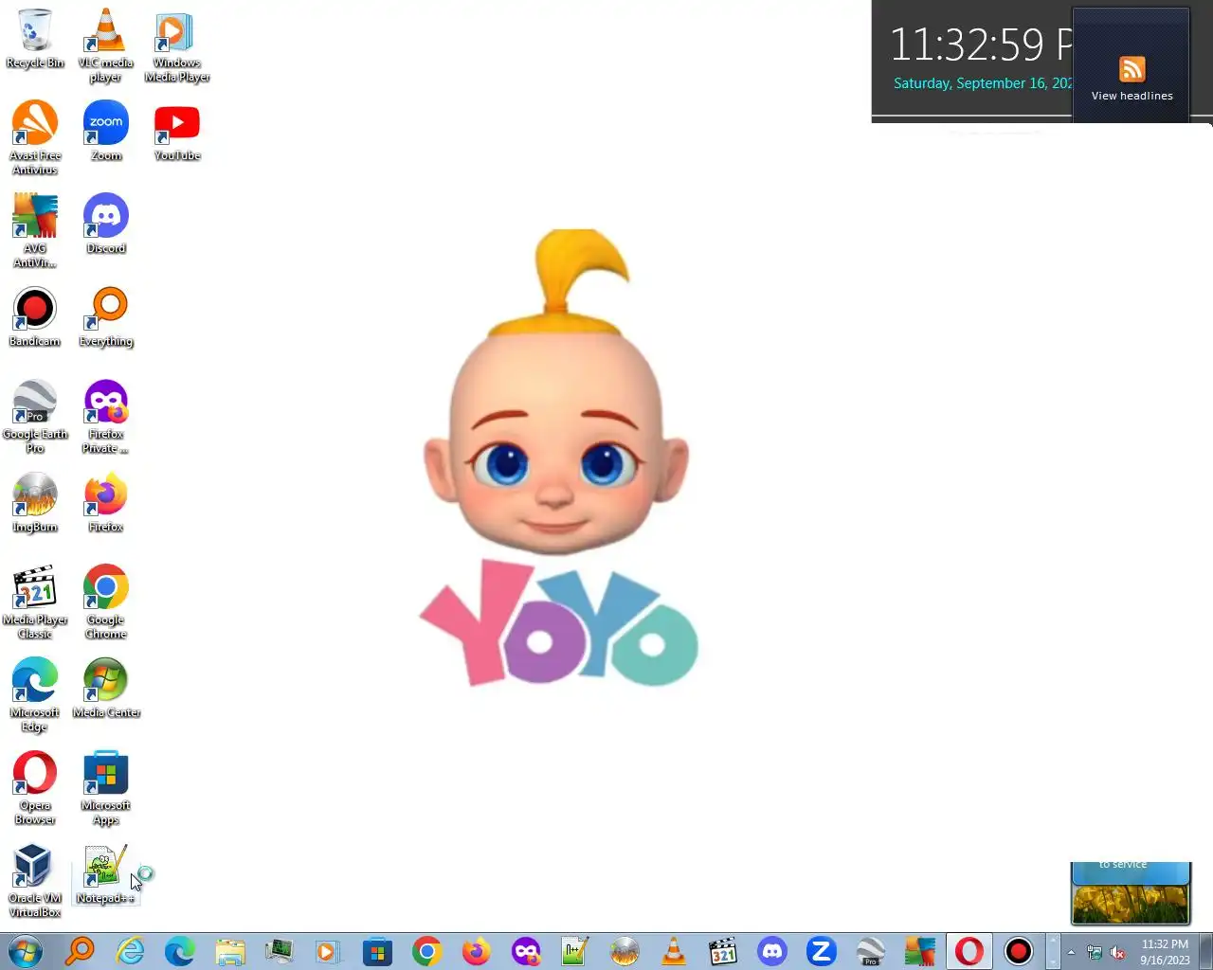This screenshot has width=1213, height=970.
Task: Click Windows Media Player taskbar icon
Action: 328,951
